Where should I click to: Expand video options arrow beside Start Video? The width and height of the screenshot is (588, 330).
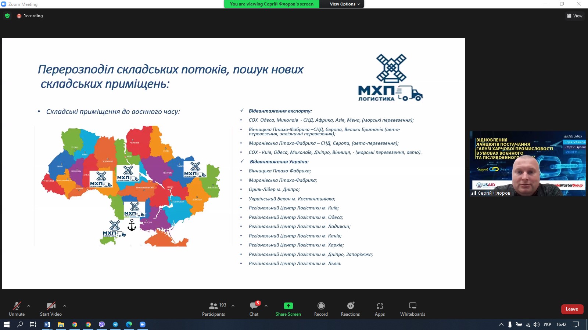coord(65,305)
